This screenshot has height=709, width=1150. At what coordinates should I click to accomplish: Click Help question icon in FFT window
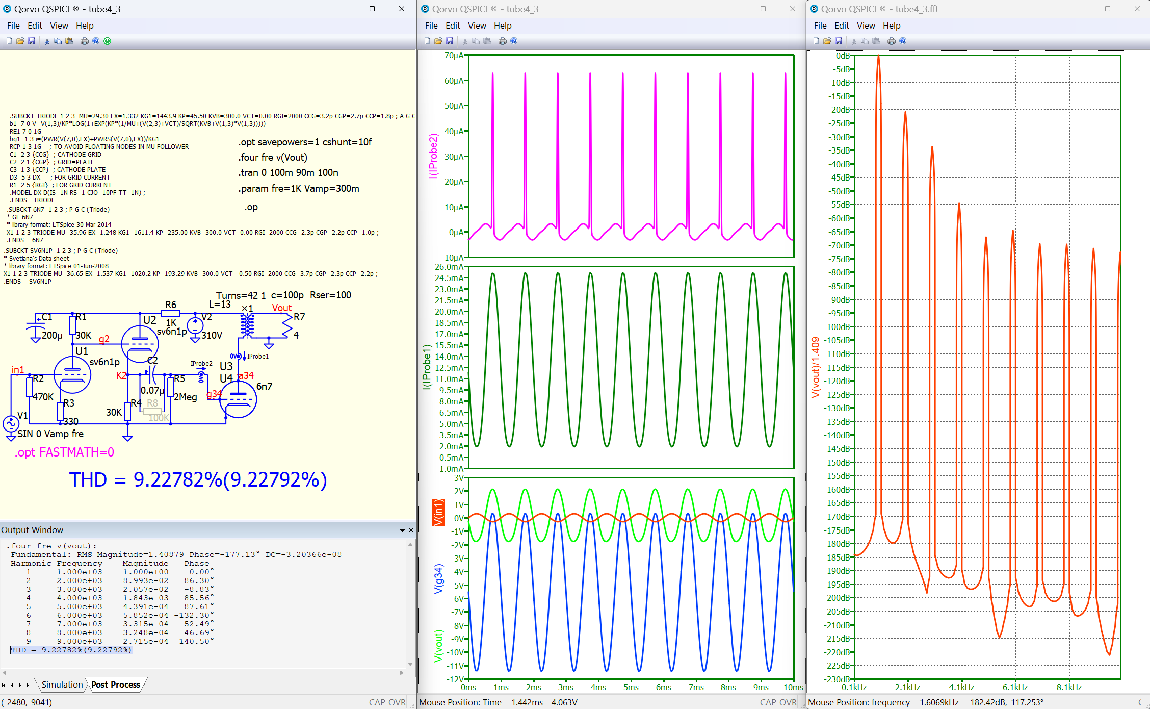903,41
